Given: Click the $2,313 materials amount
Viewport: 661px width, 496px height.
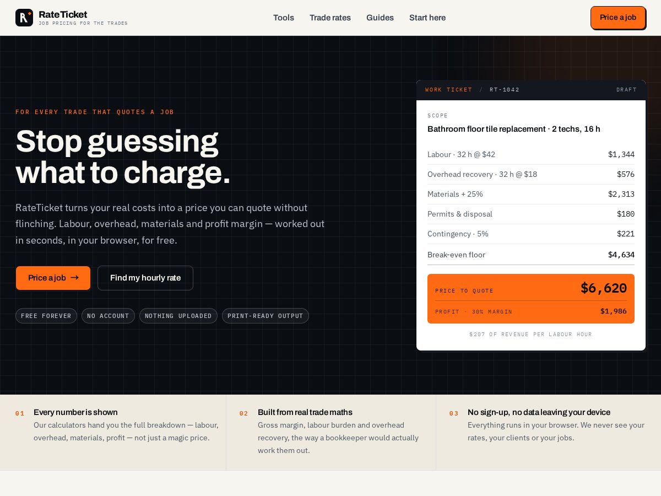Looking at the screenshot, I should (621, 194).
